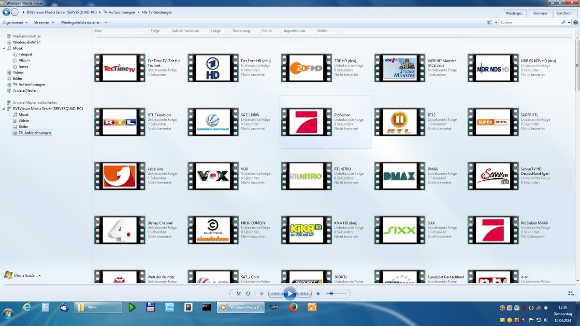Select the kabel eins thumbnail
Image resolution: width=580 pixels, height=326 pixels.
119,176
